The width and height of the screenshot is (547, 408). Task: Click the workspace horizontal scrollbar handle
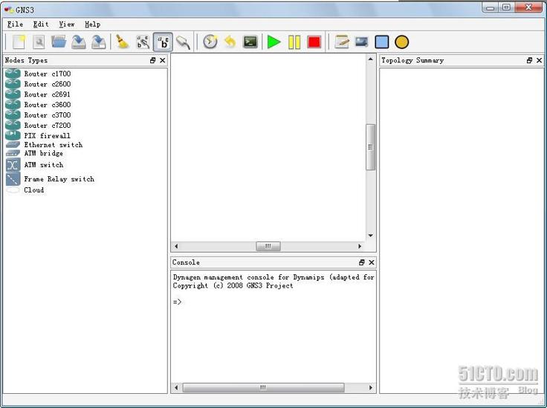point(268,246)
